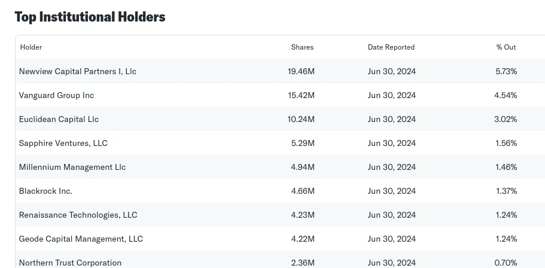Select Newview Capital Partners I, Llc
The width and height of the screenshot is (545, 268).
coord(78,72)
